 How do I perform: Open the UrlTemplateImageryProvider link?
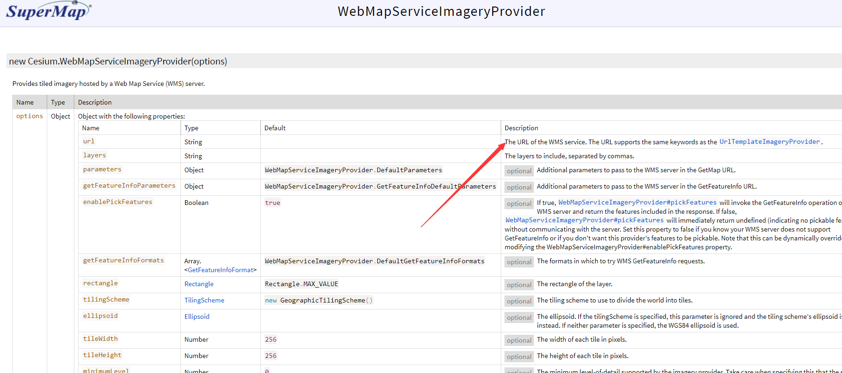tap(770, 142)
